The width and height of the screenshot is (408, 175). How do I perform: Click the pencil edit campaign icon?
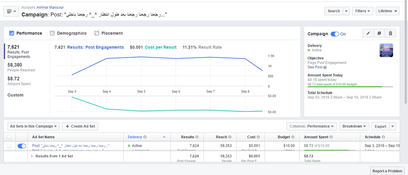coord(368,33)
